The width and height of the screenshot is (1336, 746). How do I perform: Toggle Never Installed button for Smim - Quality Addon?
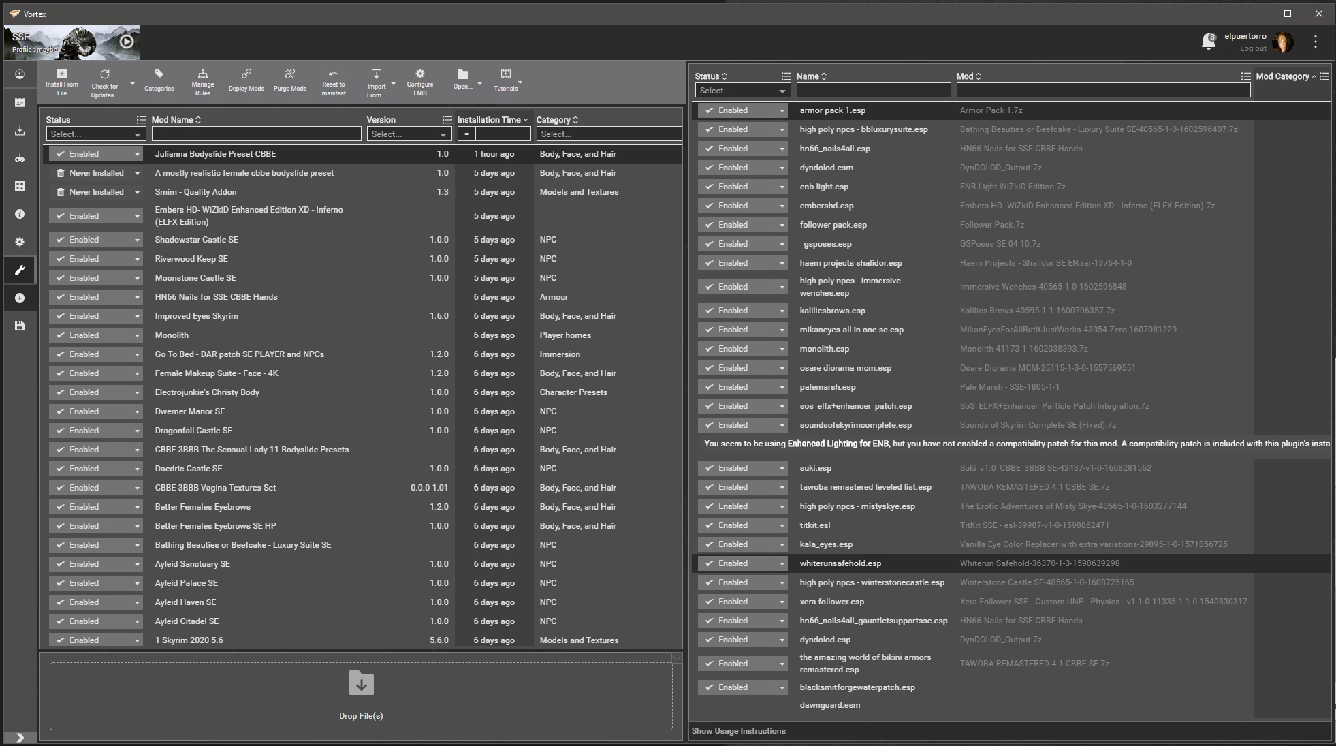coord(89,192)
